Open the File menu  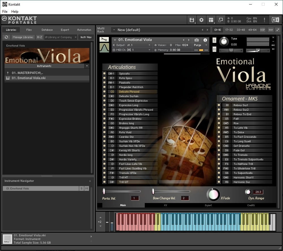tap(5, 12)
